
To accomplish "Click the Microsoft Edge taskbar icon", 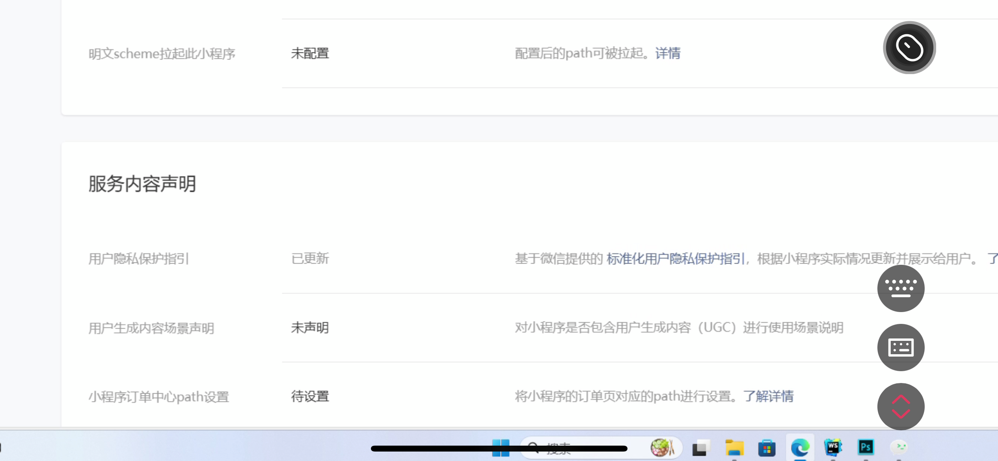I will click(x=800, y=448).
